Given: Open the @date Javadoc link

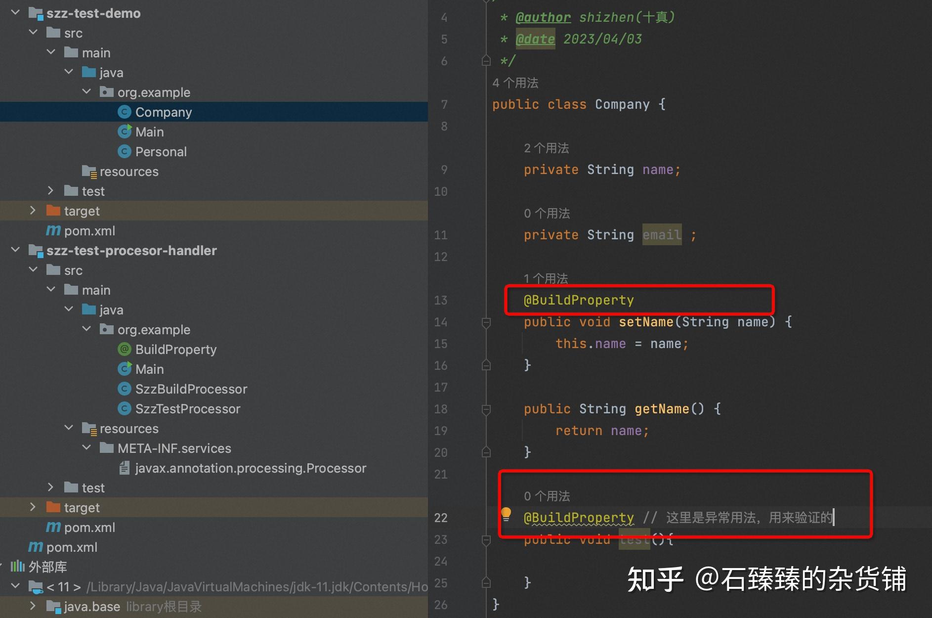Looking at the screenshot, I should pos(535,39).
